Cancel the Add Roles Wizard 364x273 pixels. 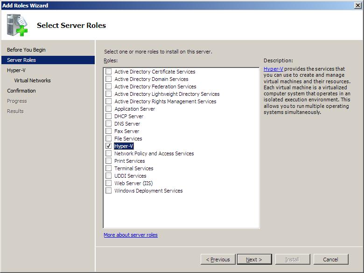click(x=331, y=260)
